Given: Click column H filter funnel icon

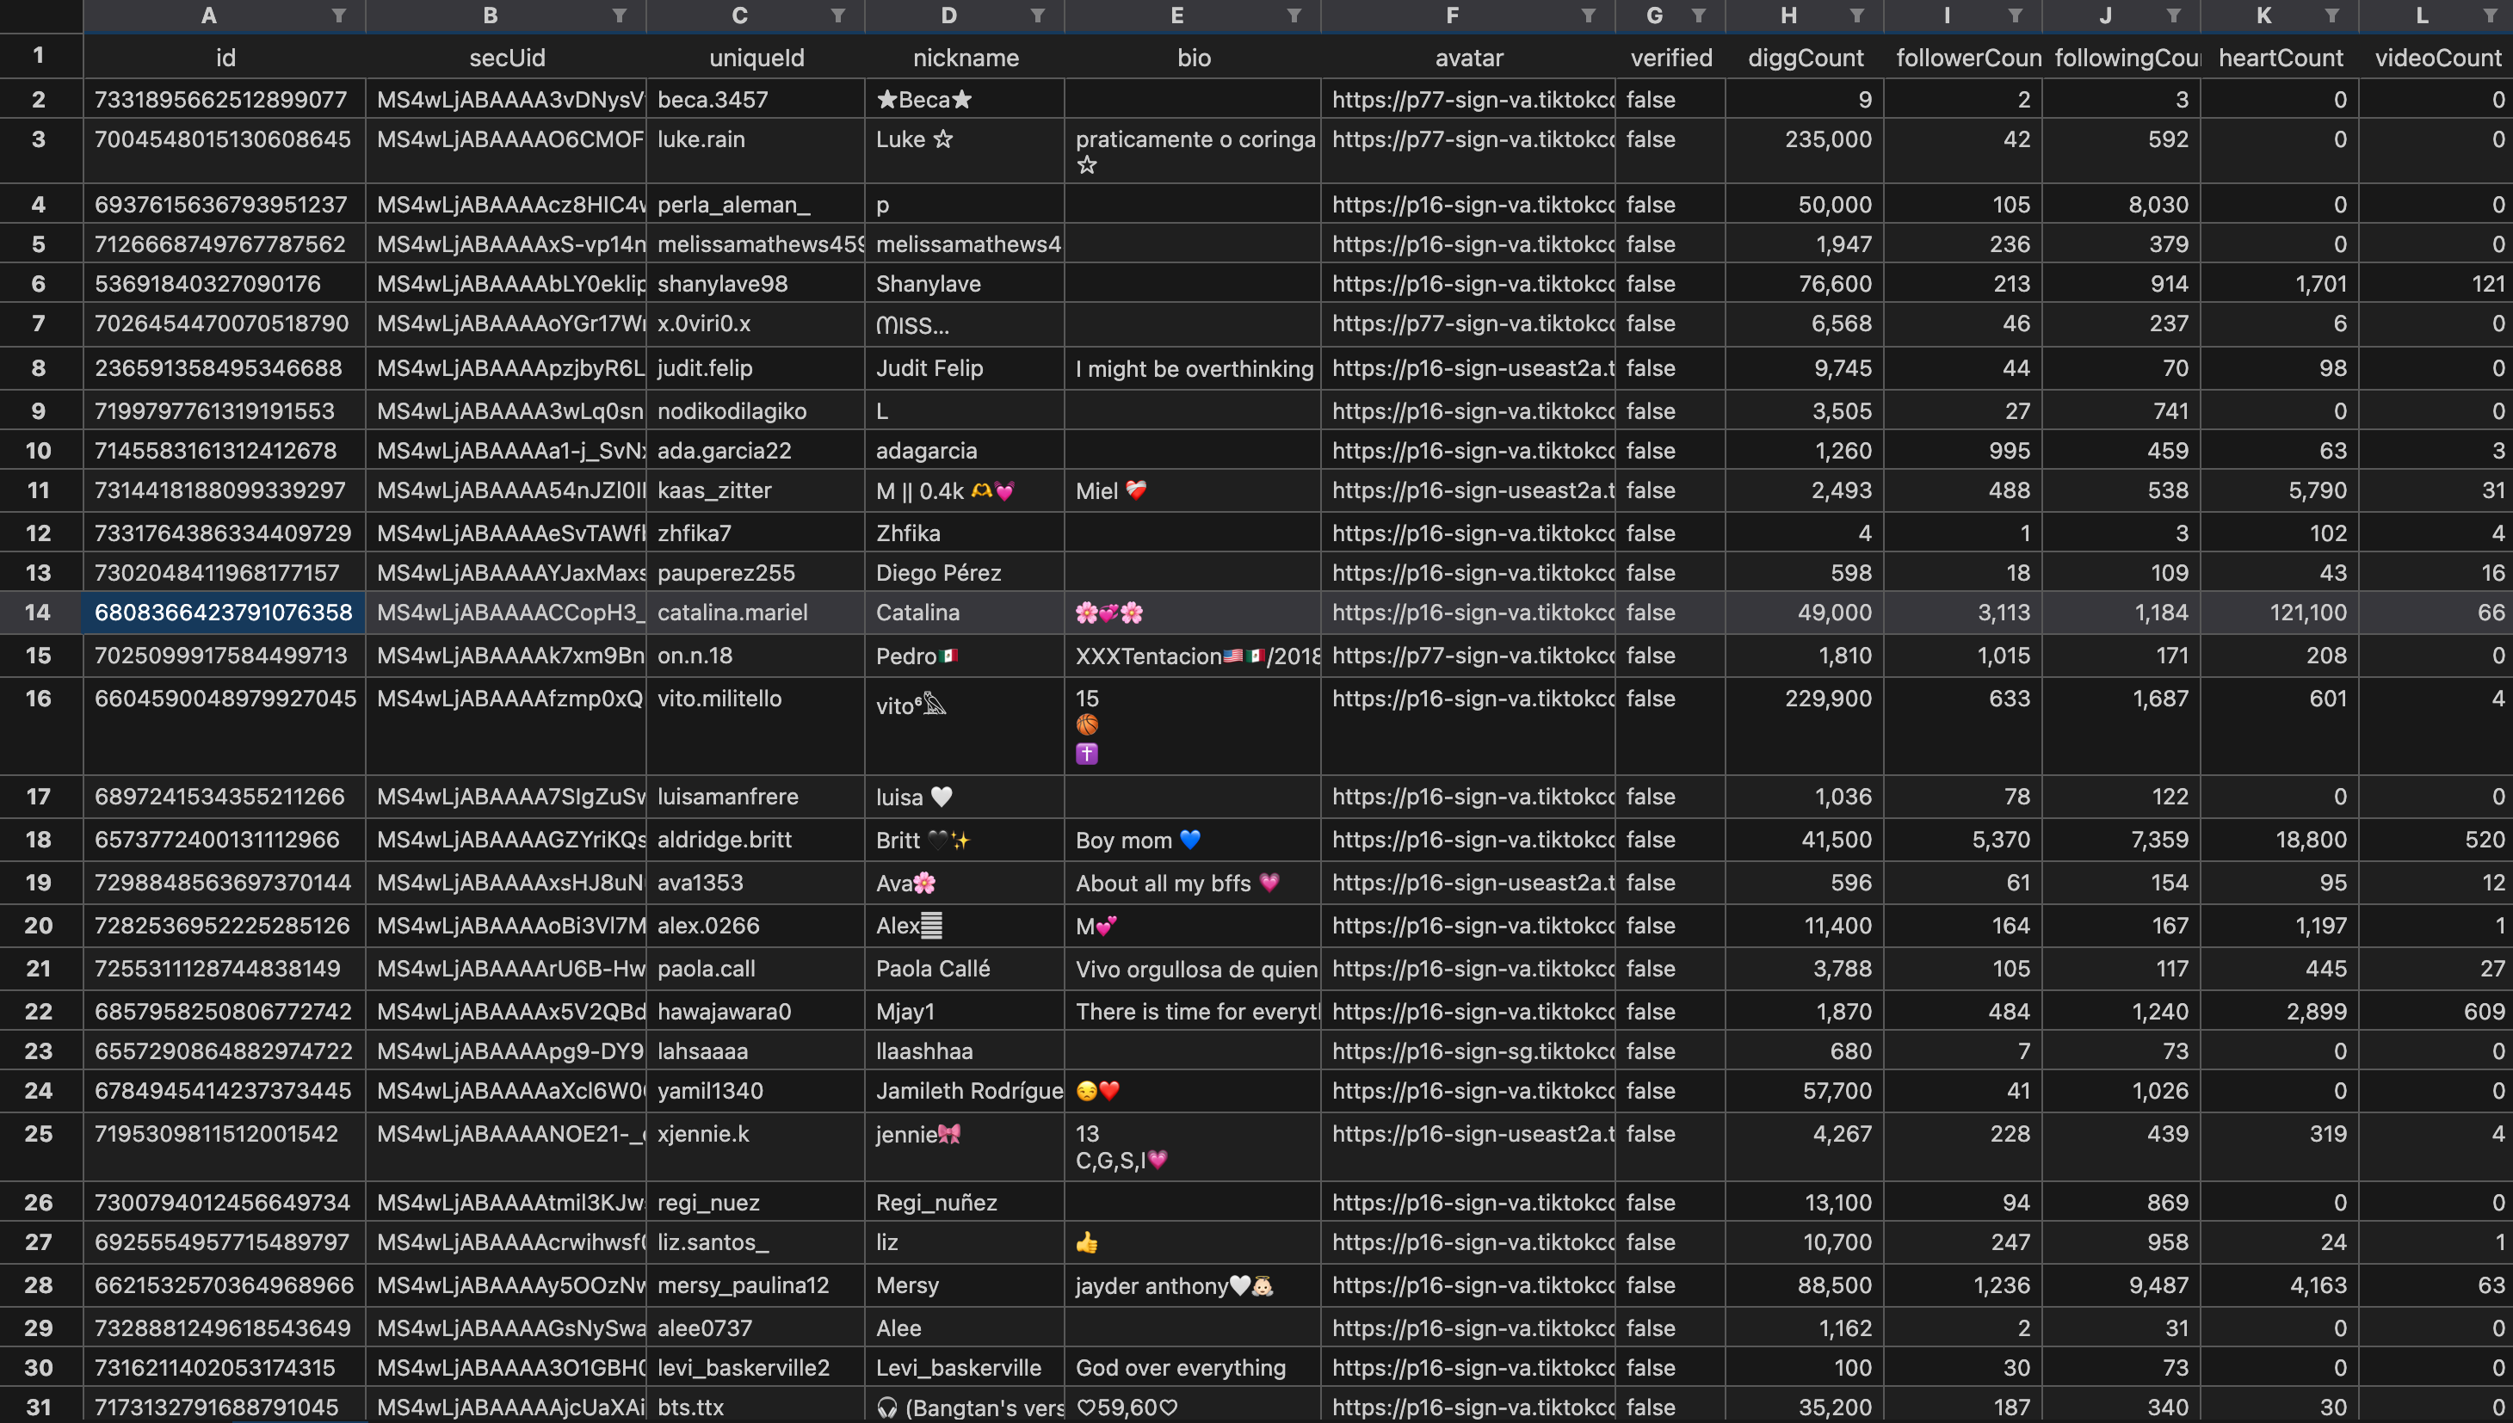Looking at the screenshot, I should pos(1857,15).
